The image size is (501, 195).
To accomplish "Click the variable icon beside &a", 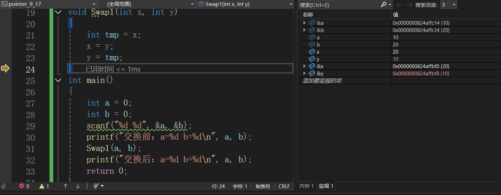I will tap(312, 23).
